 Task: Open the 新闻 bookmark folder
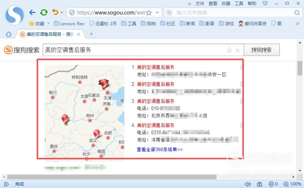pyautogui.click(x=187, y=24)
